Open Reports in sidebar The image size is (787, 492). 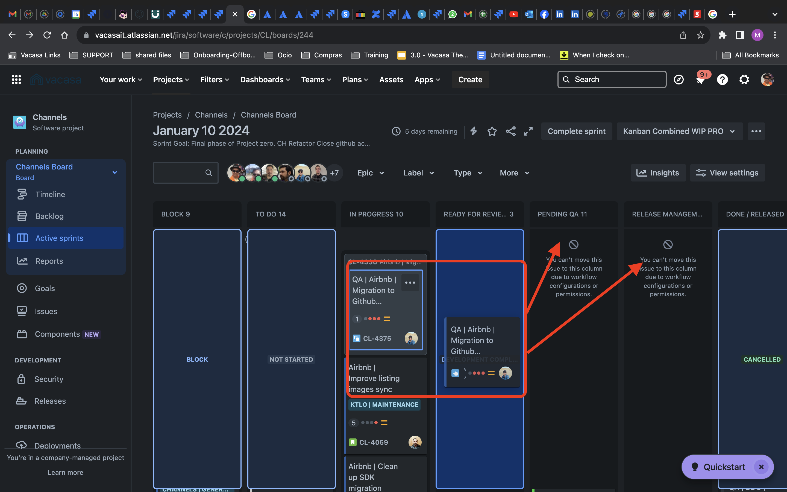[66, 261]
